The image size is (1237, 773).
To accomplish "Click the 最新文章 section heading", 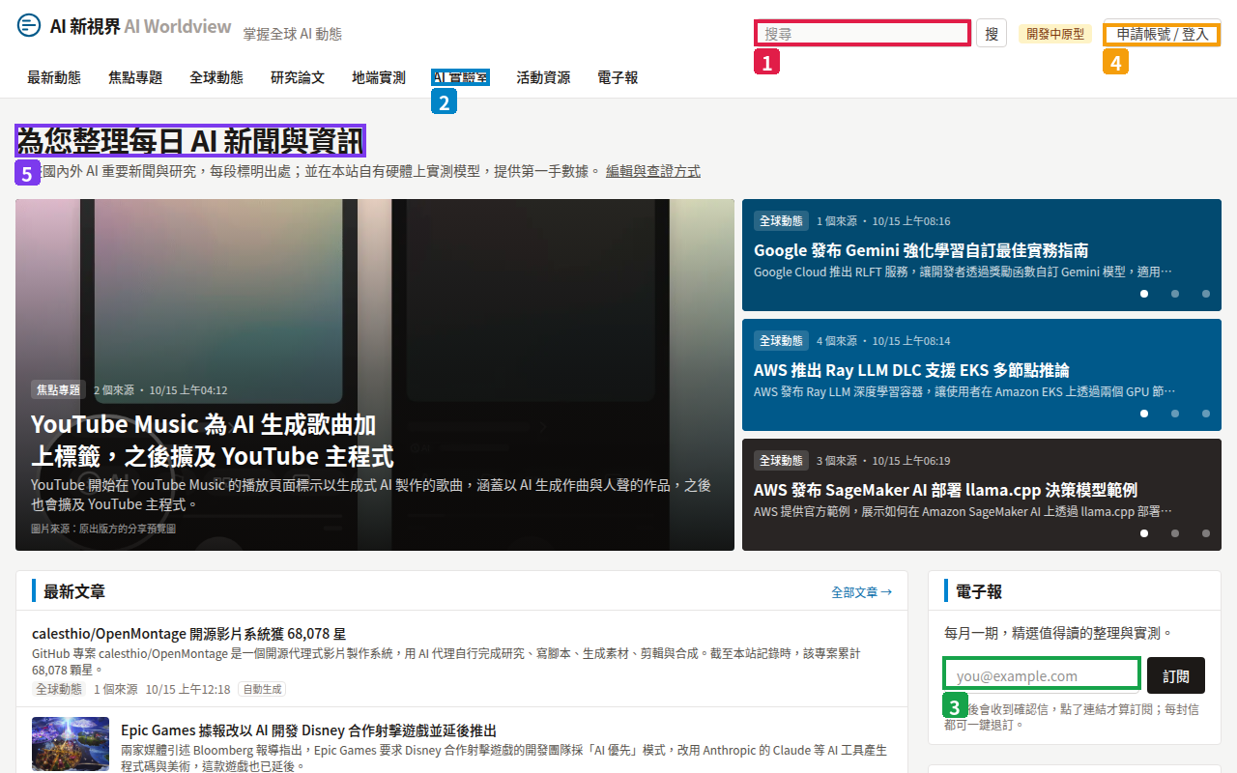I will (74, 591).
